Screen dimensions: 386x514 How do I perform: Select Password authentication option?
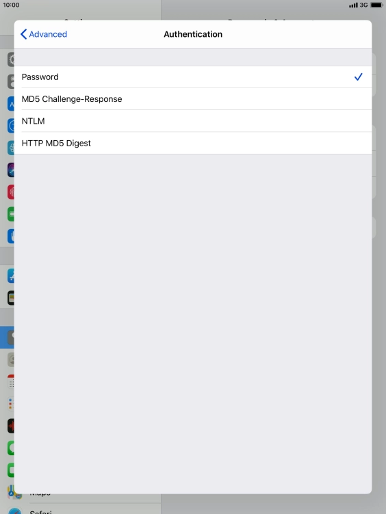[193, 77]
